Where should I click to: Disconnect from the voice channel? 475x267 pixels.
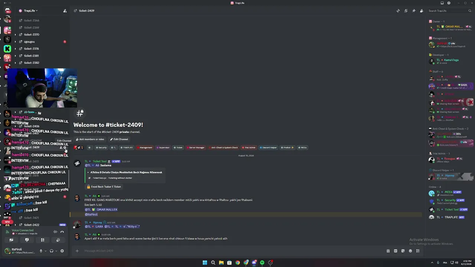[62, 232]
